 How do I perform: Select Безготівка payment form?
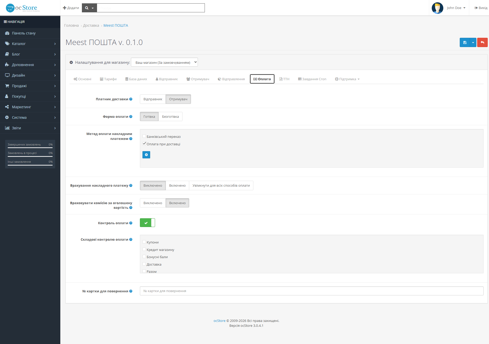[170, 117]
